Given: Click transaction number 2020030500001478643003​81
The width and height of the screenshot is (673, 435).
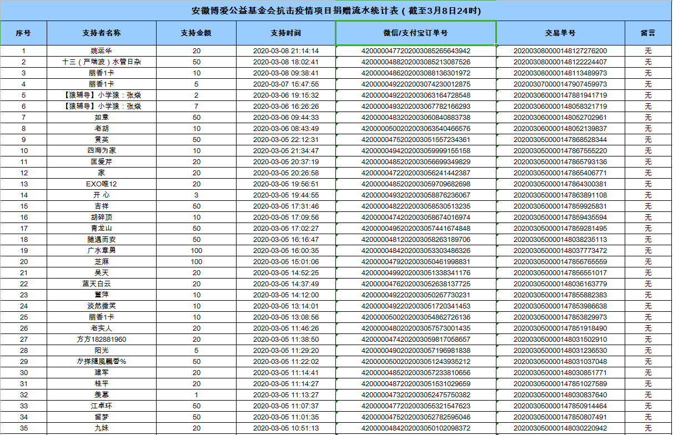Looking at the screenshot, I should tap(560, 184).
